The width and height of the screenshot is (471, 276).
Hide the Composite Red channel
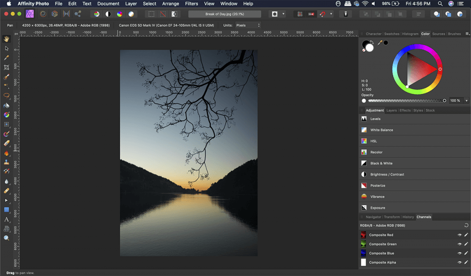pos(459,235)
